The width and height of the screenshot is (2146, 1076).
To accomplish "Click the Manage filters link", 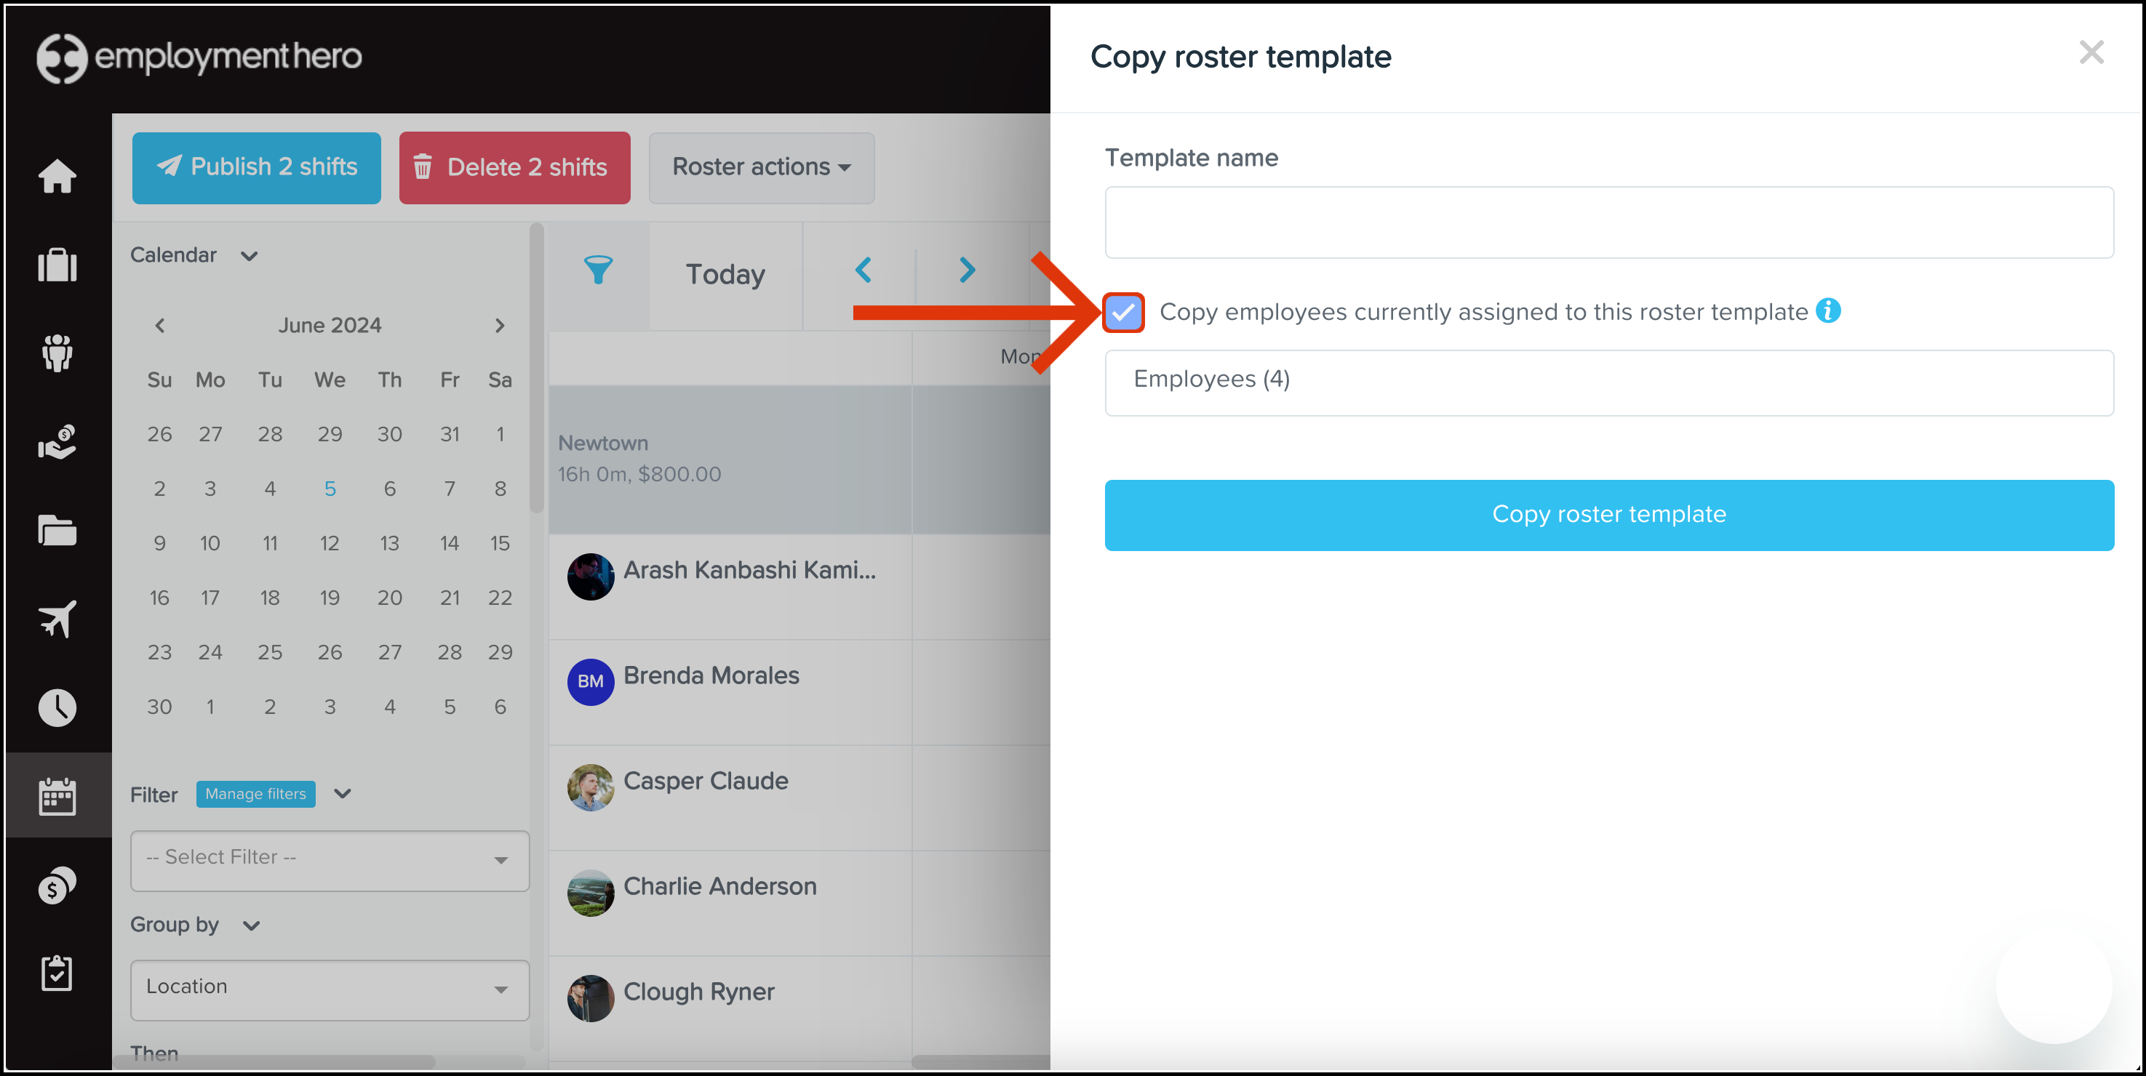I will (256, 794).
